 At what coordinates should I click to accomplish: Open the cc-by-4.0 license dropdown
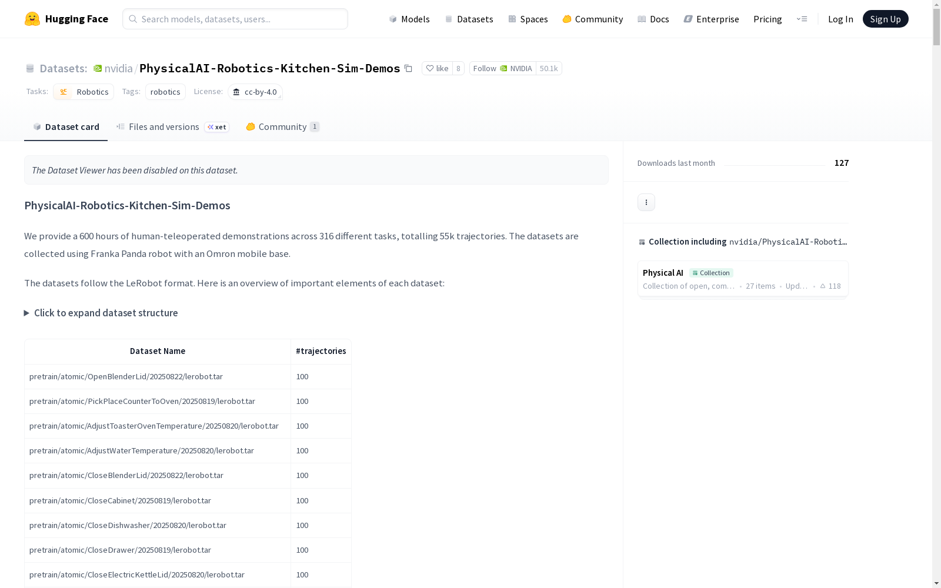tap(255, 92)
